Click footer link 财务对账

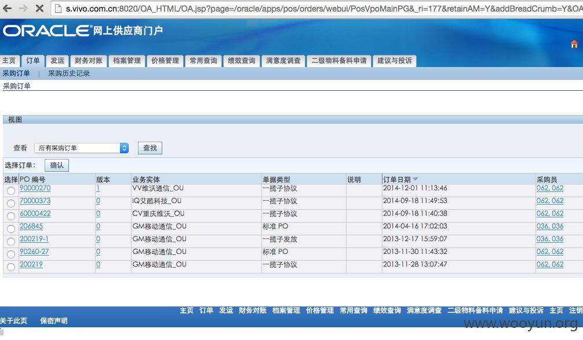point(253,311)
